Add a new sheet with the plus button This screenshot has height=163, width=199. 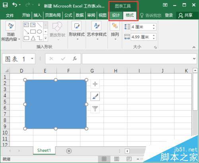coord(69,151)
